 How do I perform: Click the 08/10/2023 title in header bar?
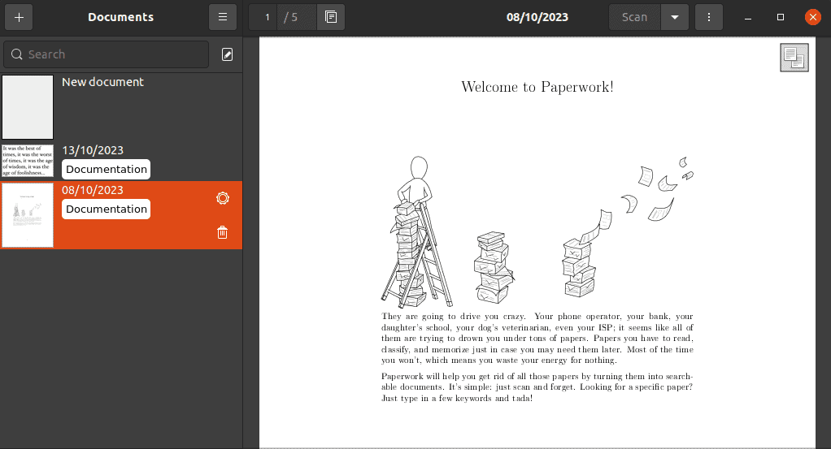click(x=537, y=17)
